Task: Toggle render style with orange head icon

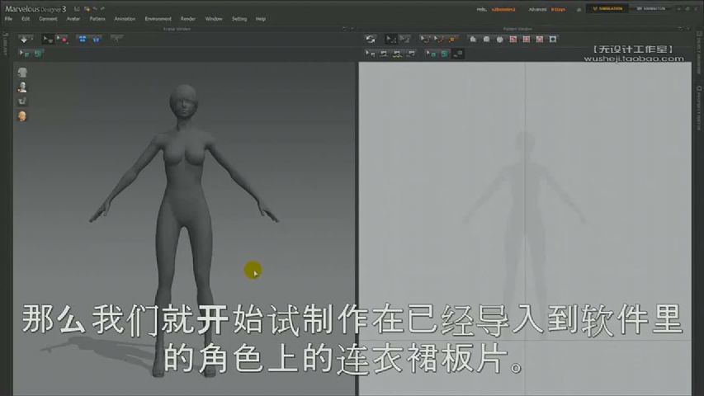Action: click(22, 116)
